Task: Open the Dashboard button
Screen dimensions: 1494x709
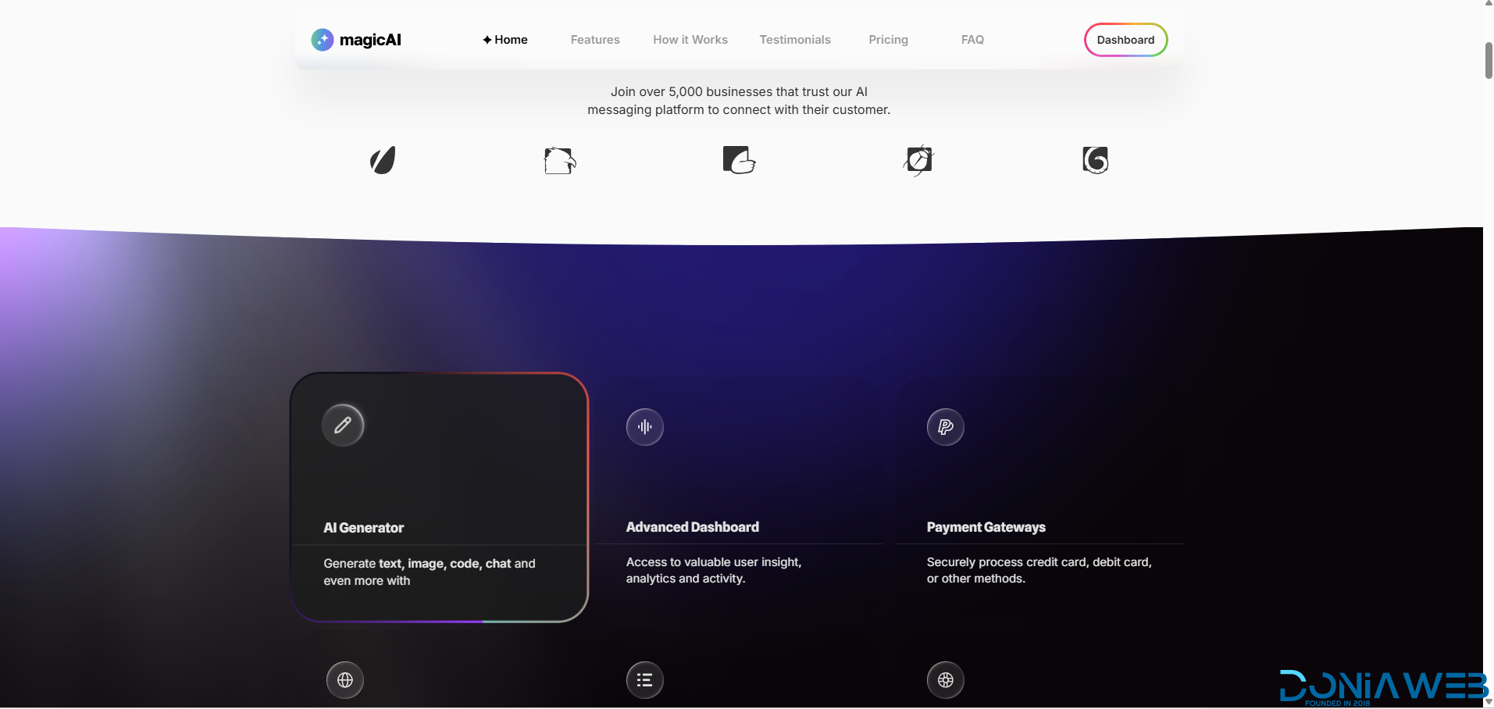Action: 1125,40
